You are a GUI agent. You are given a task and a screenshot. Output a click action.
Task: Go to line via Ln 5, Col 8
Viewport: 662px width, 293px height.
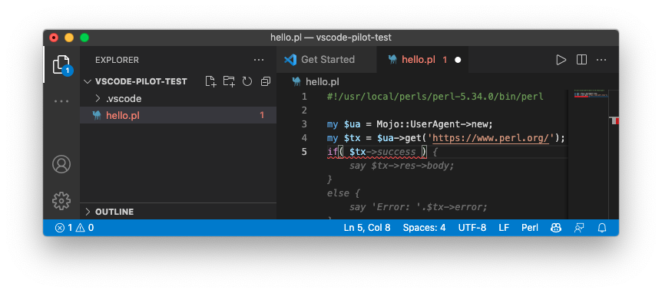[x=367, y=228]
